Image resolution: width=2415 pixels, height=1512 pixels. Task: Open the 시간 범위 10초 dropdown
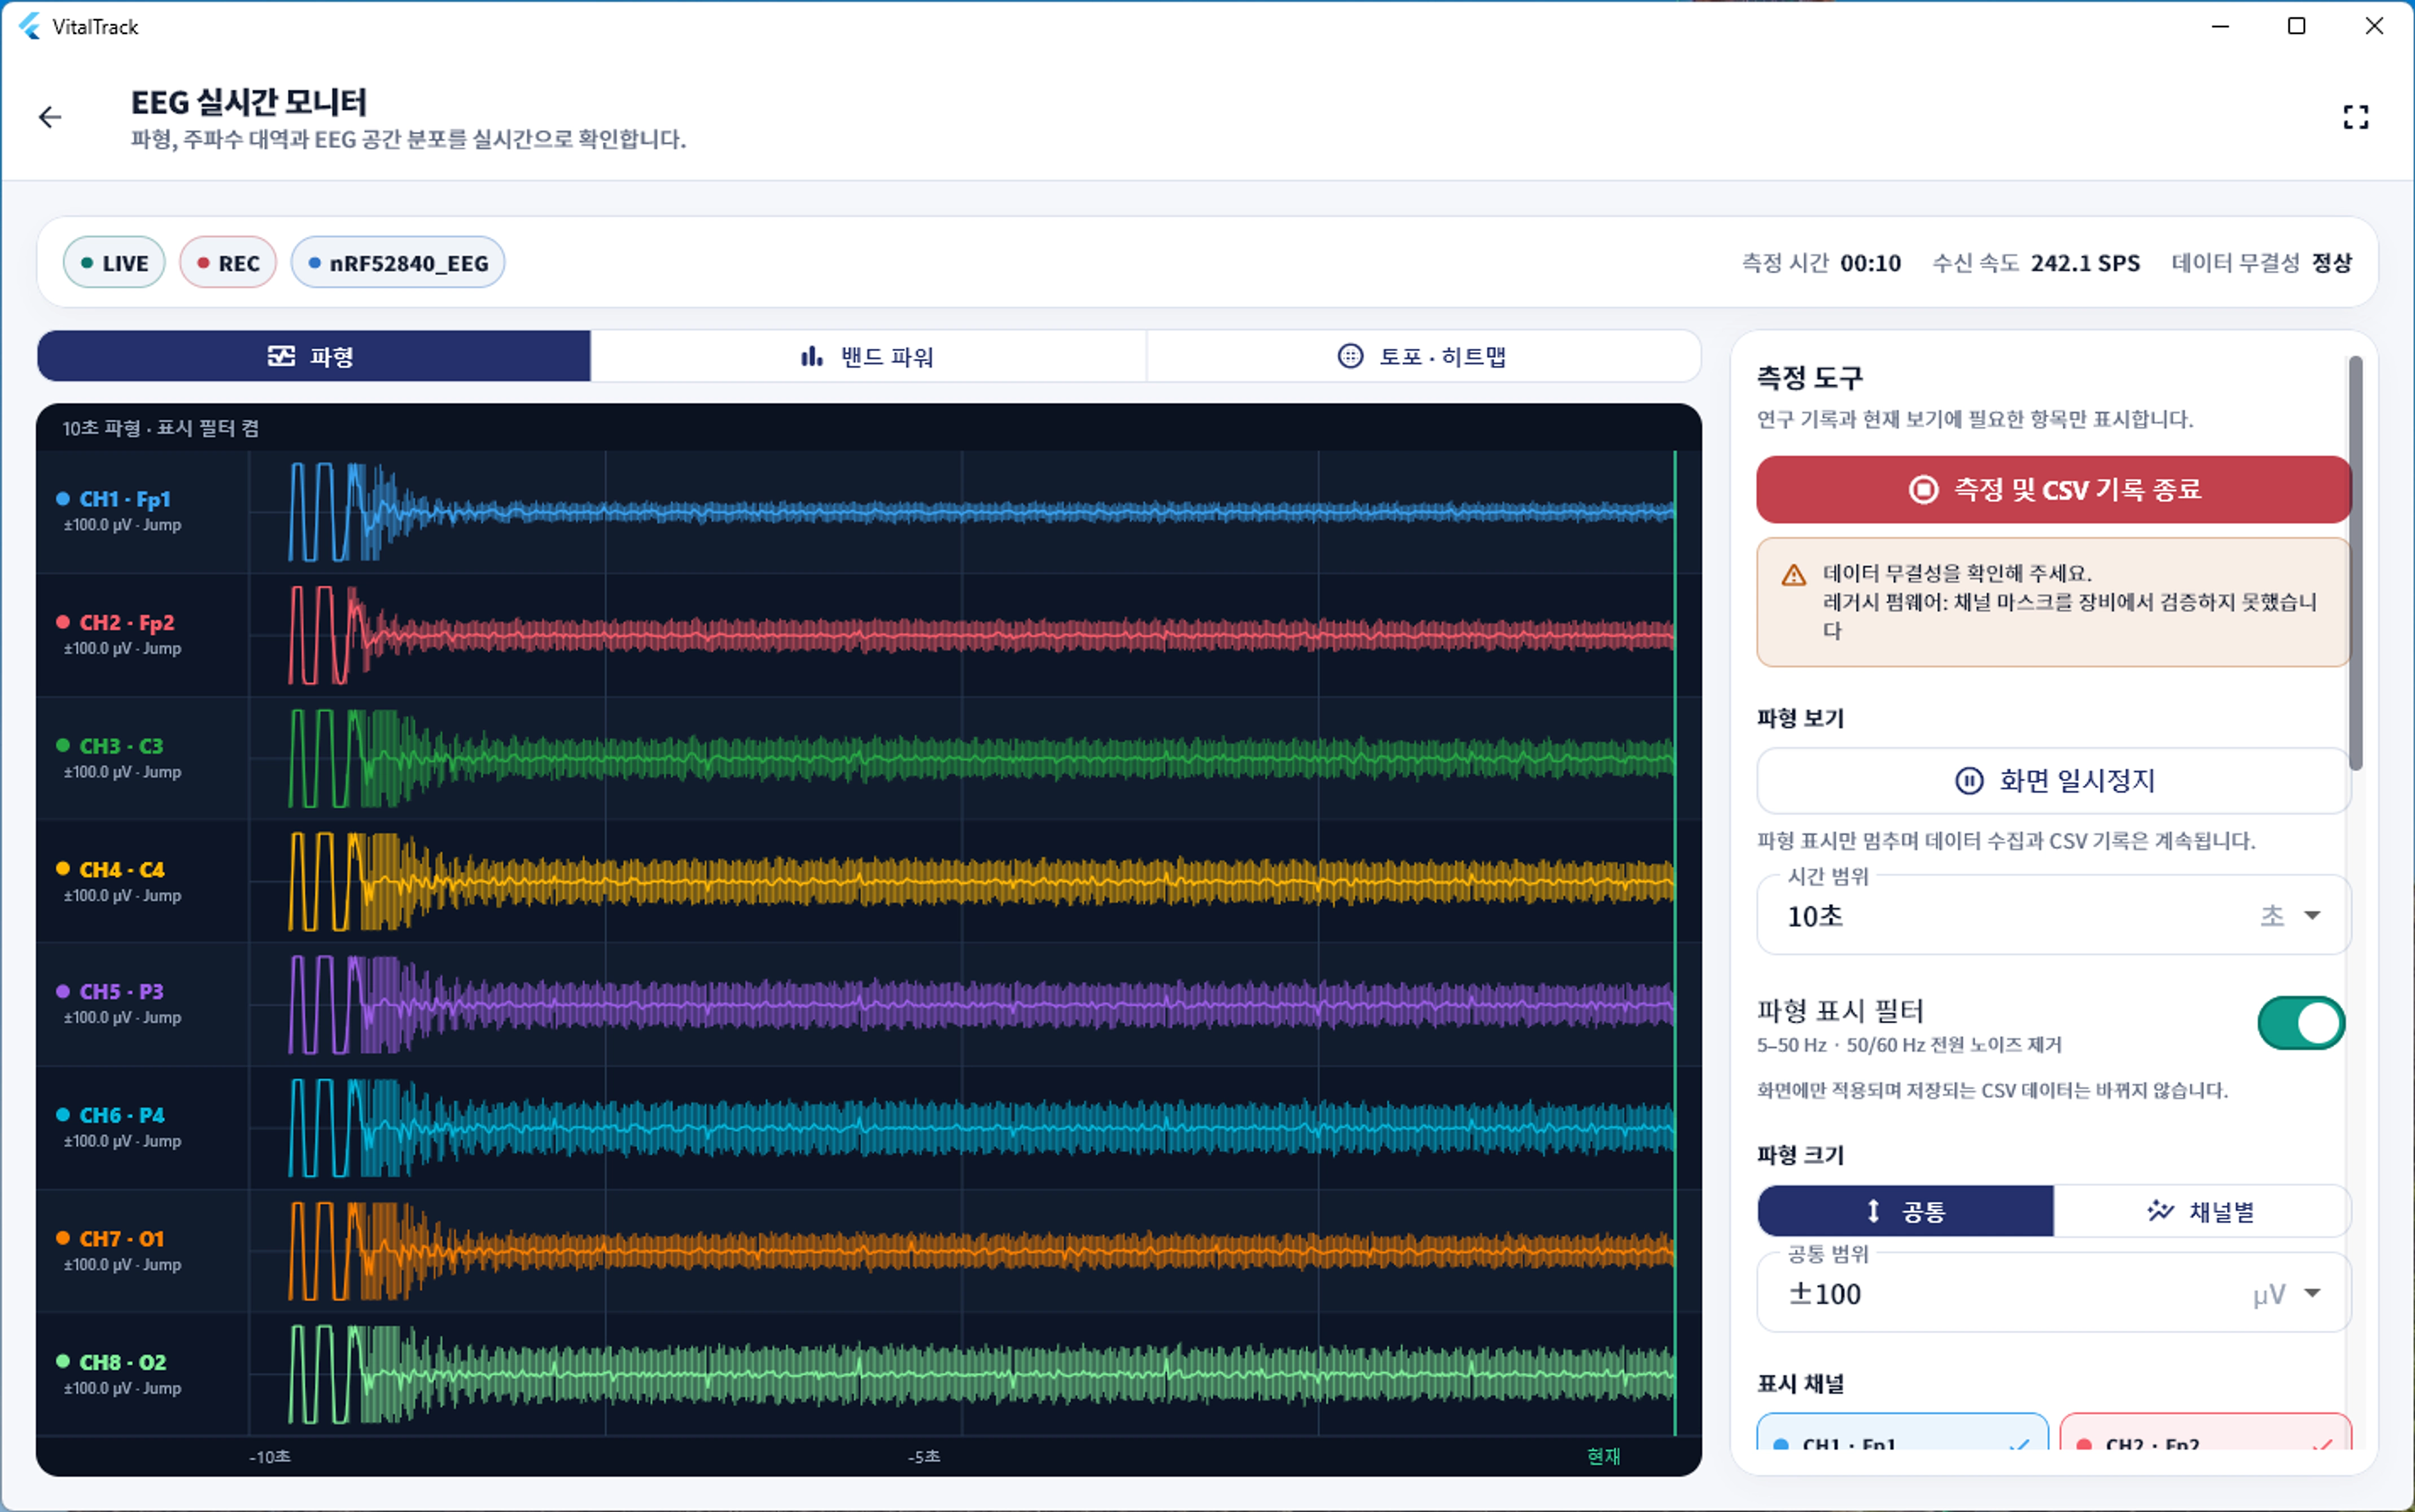coord(2053,915)
